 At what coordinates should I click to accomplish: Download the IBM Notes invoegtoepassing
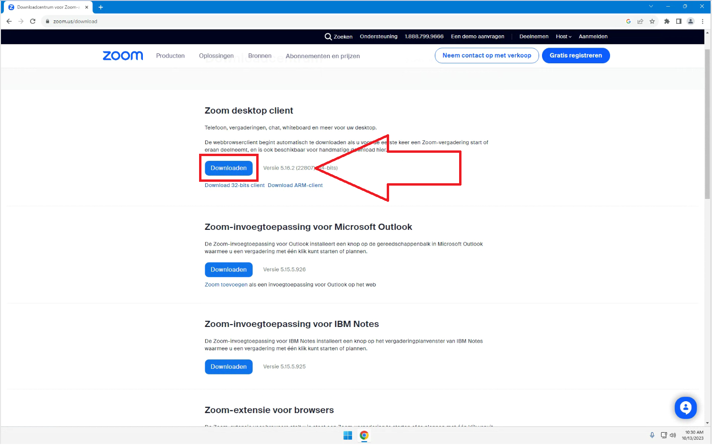pyautogui.click(x=229, y=367)
